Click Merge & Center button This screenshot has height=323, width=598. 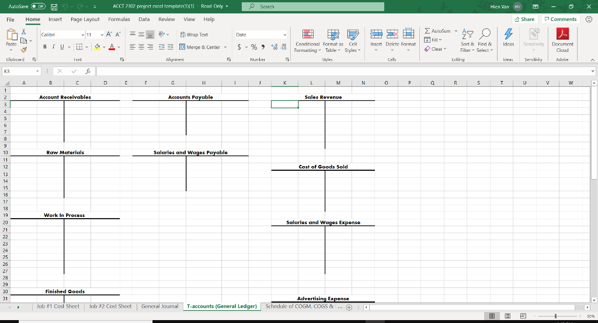point(200,47)
